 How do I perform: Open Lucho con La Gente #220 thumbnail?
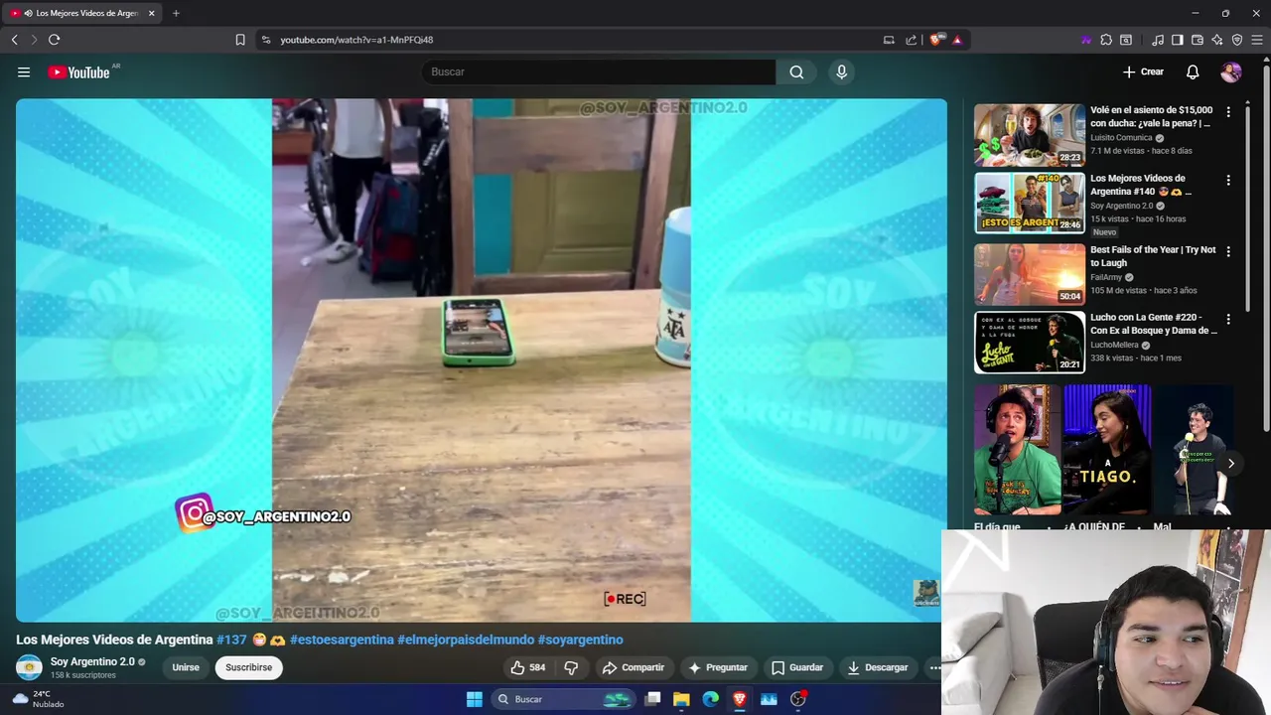coord(1030,343)
